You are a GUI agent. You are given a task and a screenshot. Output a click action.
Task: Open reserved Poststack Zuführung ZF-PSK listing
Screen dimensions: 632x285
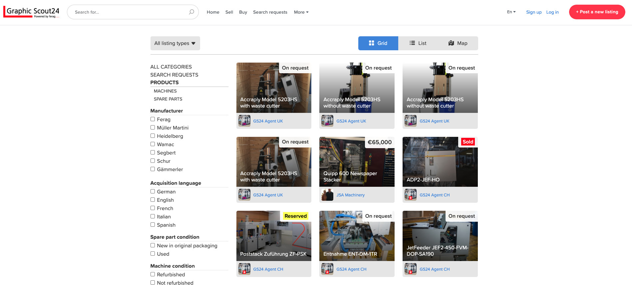click(x=274, y=236)
